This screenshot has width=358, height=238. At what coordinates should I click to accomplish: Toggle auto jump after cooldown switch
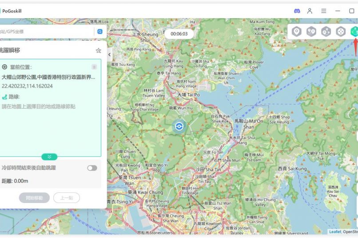coord(92,168)
